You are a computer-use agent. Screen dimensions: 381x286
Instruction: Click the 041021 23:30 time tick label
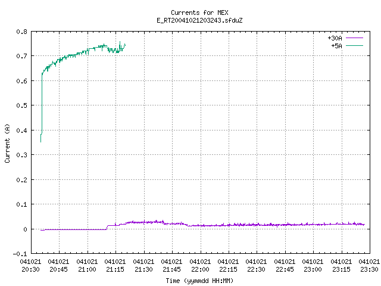pyautogui.click(x=369, y=266)
